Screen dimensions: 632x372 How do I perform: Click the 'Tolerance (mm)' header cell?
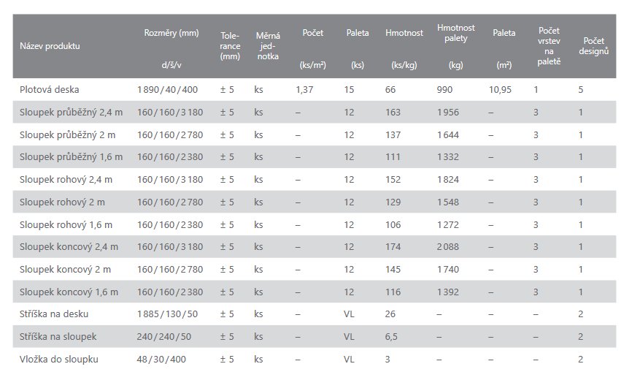[230, 46]
